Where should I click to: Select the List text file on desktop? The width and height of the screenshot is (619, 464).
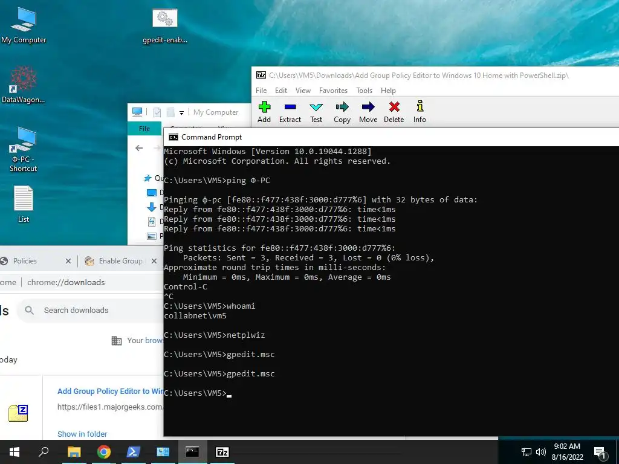24,204
